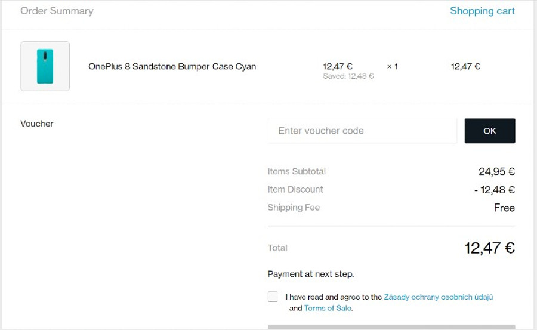Click the Order Summary heading
Screen dimensions: 537x330
57,11
